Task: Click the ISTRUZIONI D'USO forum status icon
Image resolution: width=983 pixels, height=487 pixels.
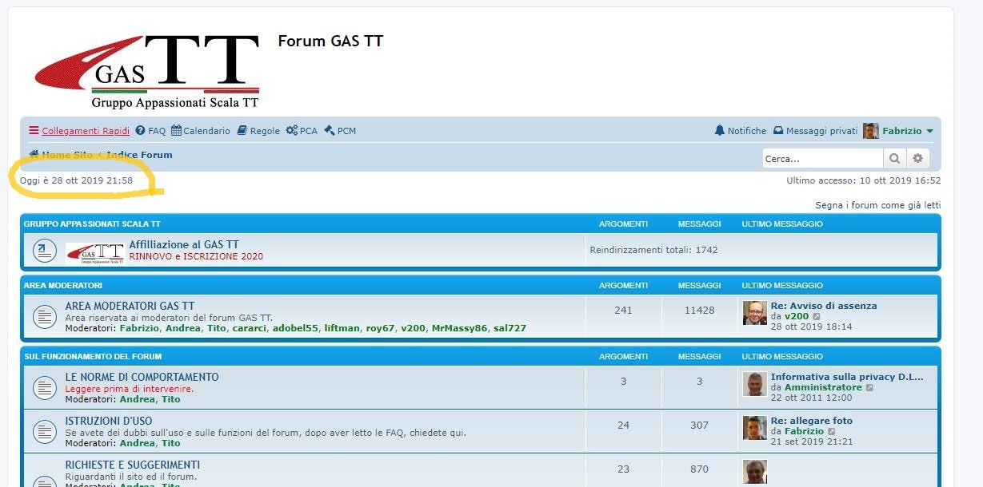Action: [44, 432]
